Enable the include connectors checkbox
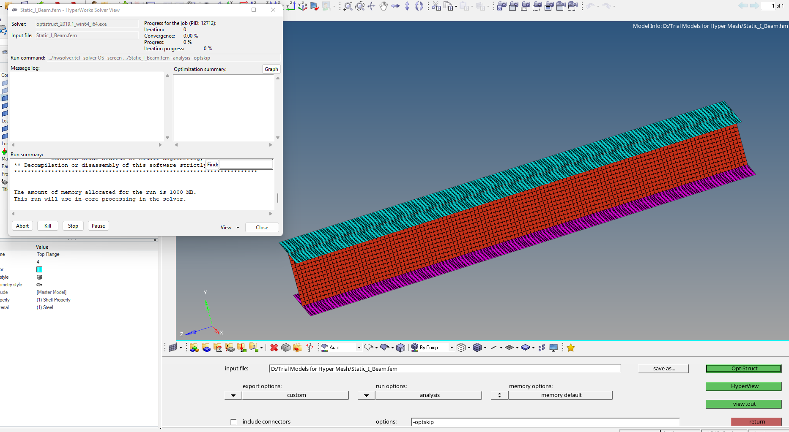 click(233, 421)
